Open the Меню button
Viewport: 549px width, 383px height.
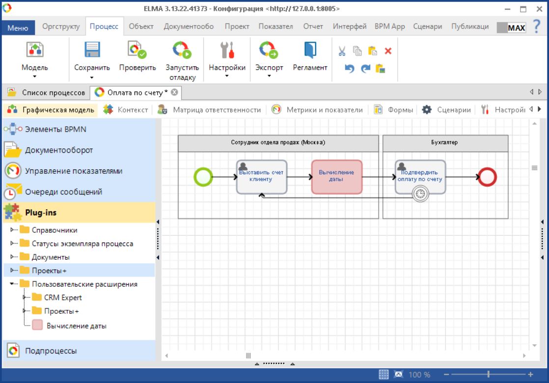[18, 27]
